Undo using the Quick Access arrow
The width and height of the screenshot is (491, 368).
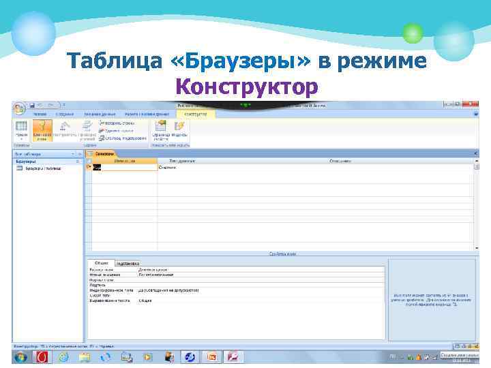[40, 106]
